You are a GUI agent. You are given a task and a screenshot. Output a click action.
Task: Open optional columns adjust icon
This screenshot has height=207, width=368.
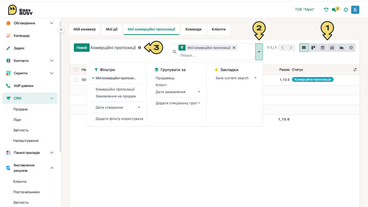coord(355,70)
